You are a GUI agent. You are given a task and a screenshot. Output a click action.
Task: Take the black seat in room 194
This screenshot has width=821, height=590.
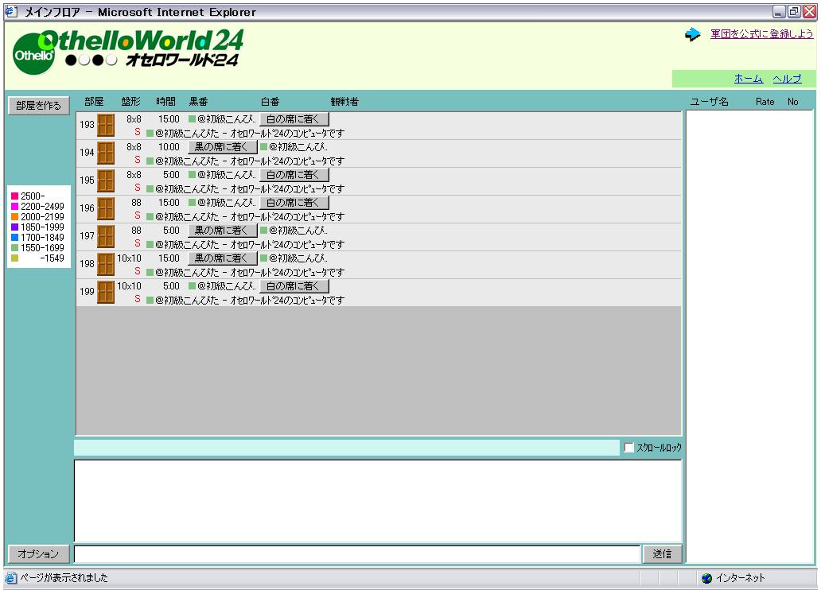coord(223,147)
